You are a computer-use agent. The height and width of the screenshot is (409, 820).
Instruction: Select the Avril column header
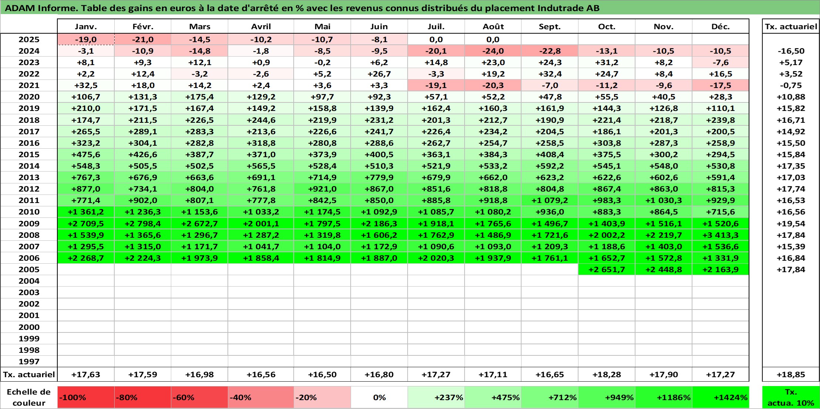[261, 27]
